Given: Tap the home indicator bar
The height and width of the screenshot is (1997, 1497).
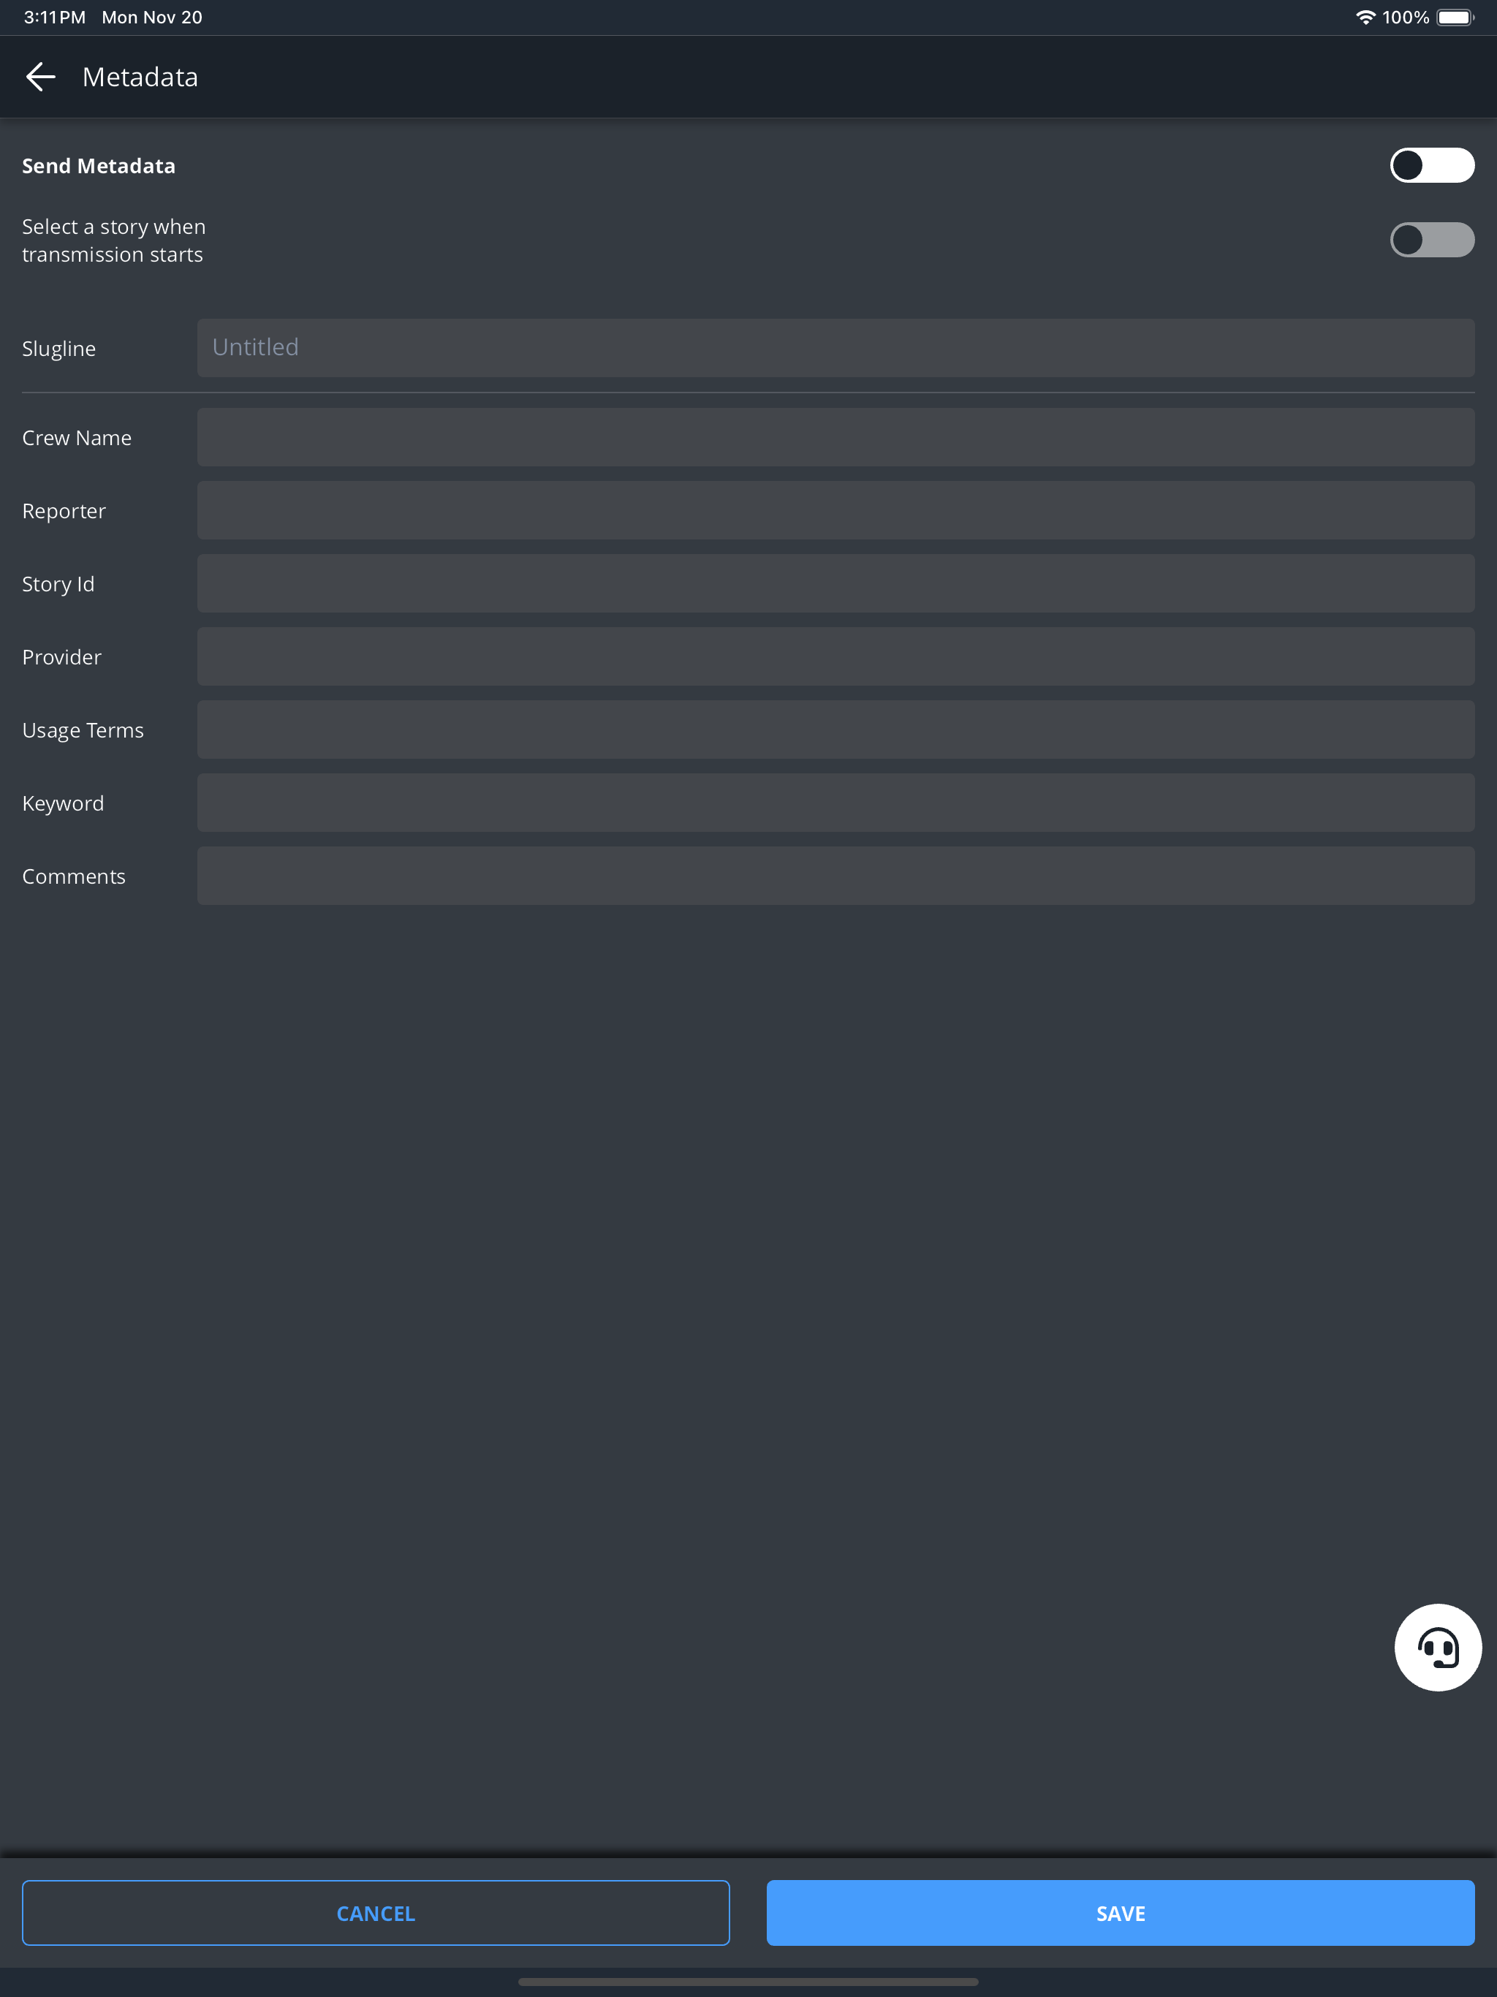Looking at the screenshot, I should pyautogui.click(x=748, y=1982).
